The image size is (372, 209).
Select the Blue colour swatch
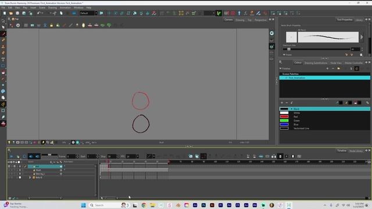pos(284,124)
